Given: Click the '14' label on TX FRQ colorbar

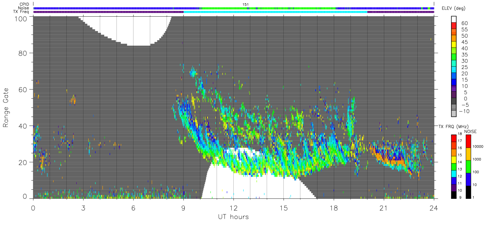Looking at the screenshot, I should pyautogui.click(x=461, y=162).
